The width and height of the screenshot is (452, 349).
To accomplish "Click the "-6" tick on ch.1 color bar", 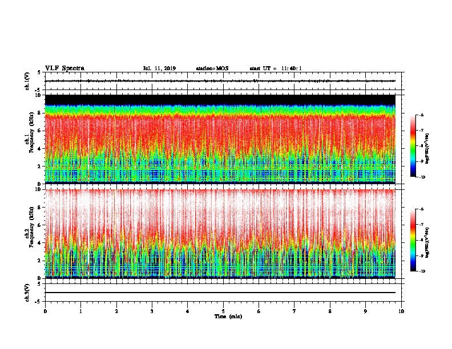I will click(421, 115).
